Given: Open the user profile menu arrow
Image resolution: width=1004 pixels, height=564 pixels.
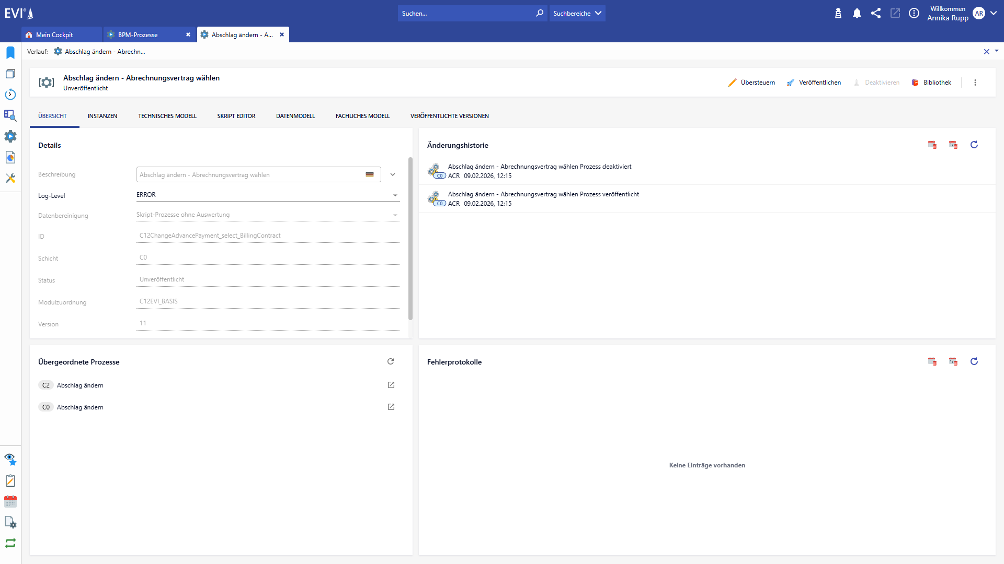Looking at the screenshot, I should click(994, 14).
